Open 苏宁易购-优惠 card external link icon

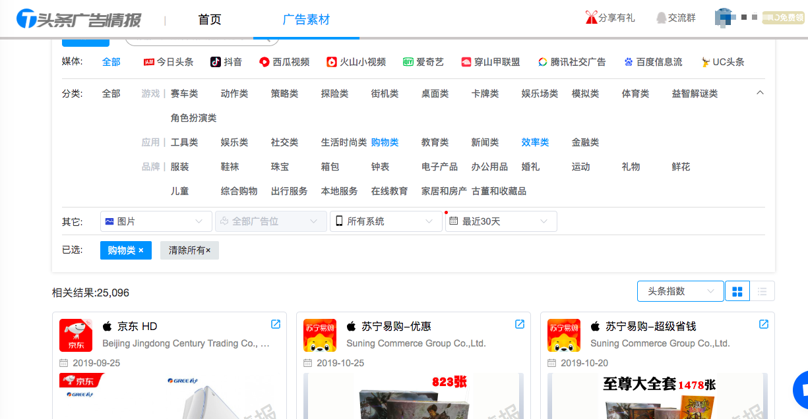[x=520, y=324]
